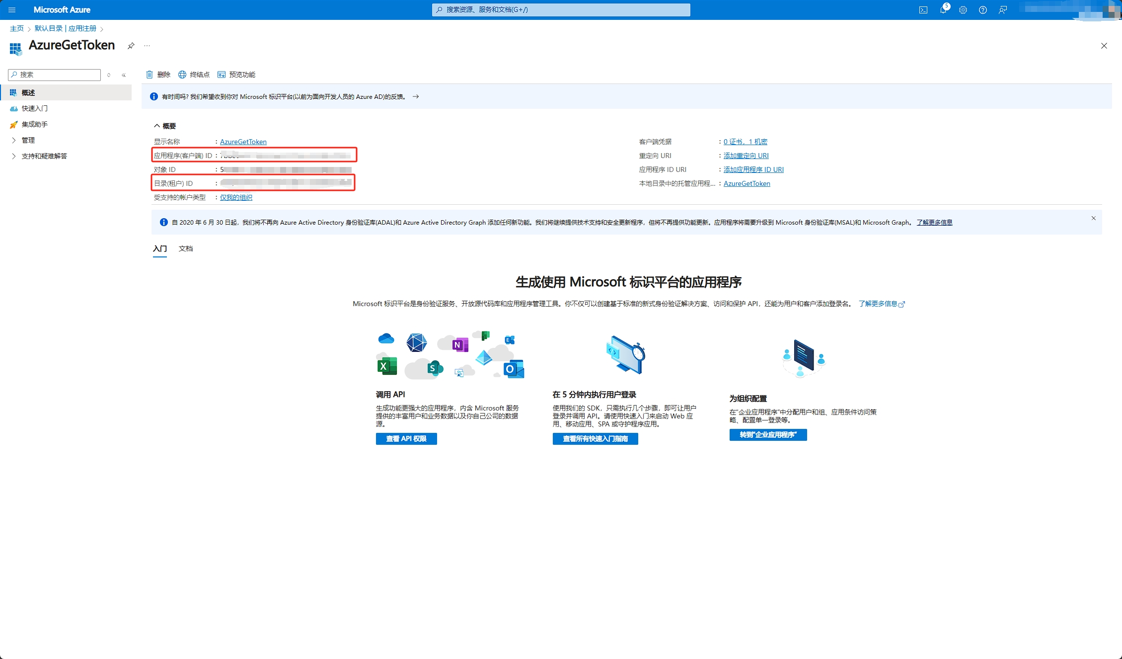Open the notifications bell
1122x659 pixels.
(x=943, y=10)
